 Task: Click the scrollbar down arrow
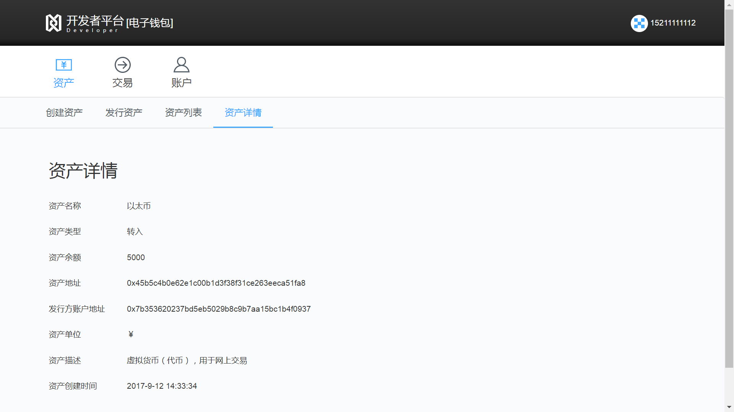(729, 407)
